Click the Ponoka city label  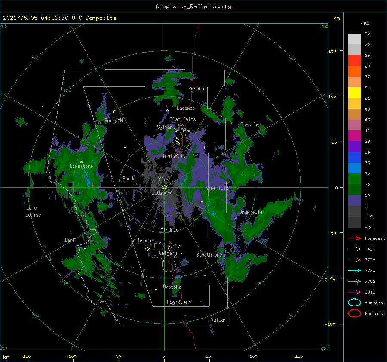[x=196, y=89]
